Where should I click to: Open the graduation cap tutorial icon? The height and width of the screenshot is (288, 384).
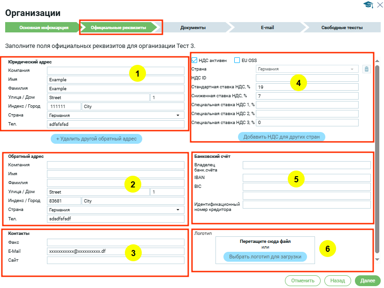coord(368,5)
